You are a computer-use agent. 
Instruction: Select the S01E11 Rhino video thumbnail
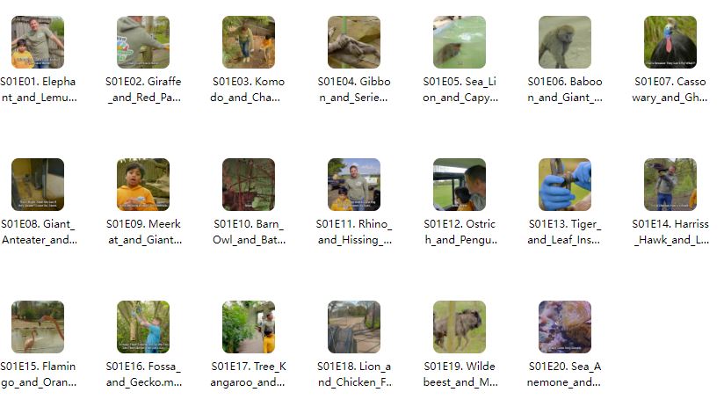pos(354,185)
